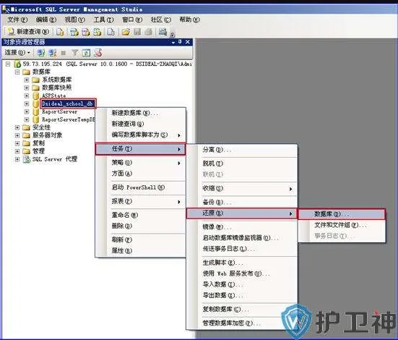The image size is (398, 340).
Task: Expand the SQL Server 代理 node
Action: click(17, 159)
